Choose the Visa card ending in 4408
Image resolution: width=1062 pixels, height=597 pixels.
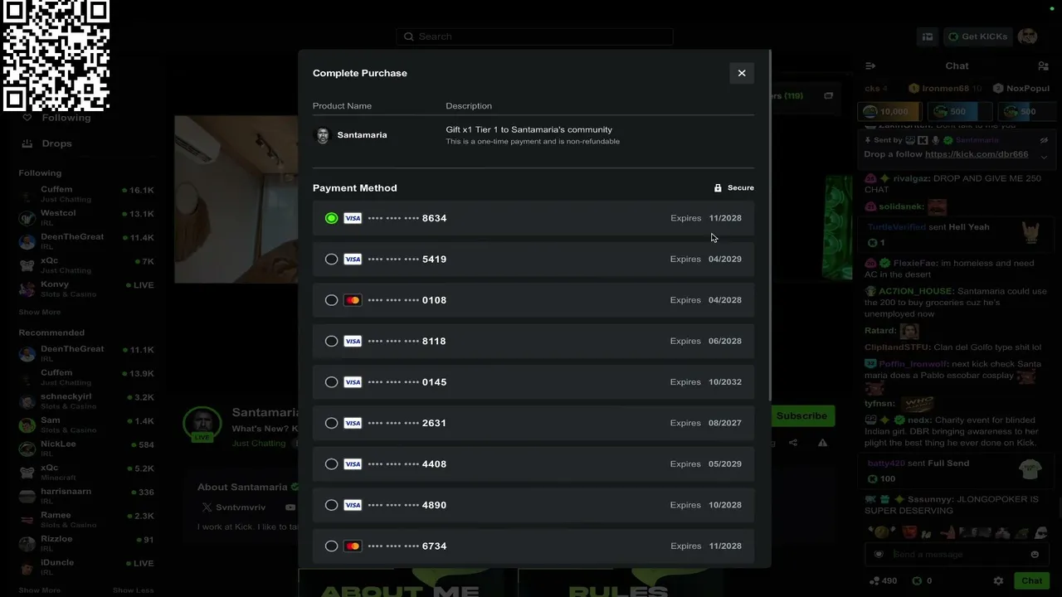click(533, 464)
